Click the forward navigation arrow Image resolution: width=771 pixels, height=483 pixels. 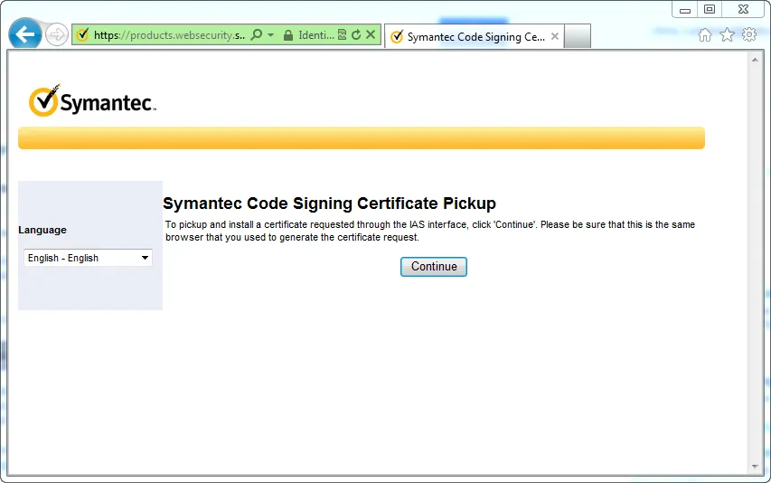tap(57, 35)
